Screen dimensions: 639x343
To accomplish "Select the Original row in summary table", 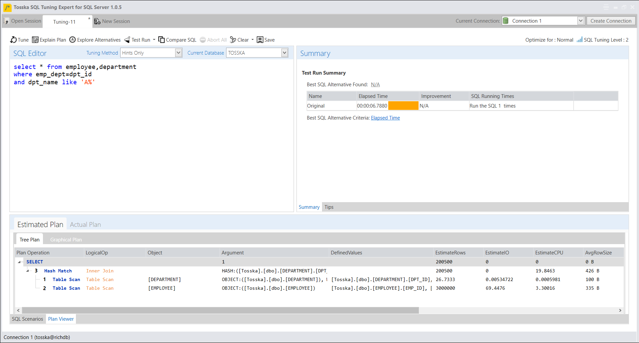I will click(x=462, y=106).
